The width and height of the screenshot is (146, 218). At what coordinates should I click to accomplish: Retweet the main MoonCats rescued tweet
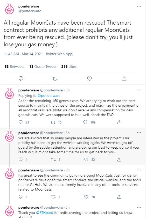click(x=55, y=79)
